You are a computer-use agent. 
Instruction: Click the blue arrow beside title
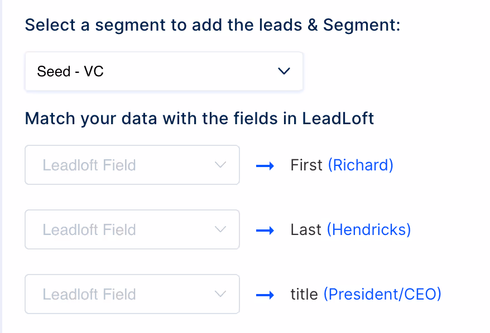[265, 295]
